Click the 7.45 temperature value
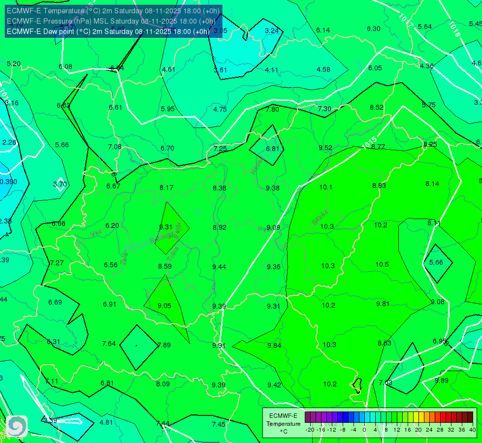The image size is (482, 443). 219,424
